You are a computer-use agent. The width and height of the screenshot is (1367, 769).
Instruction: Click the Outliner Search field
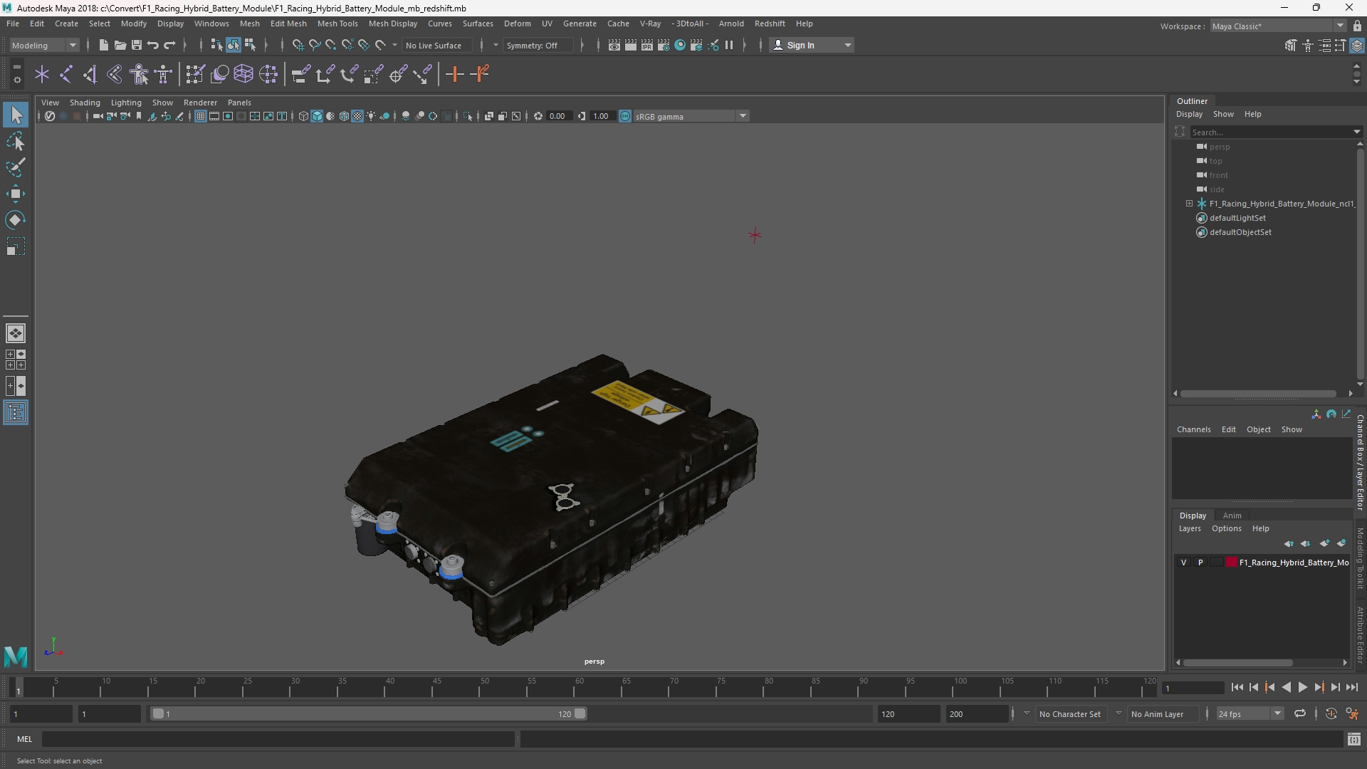pyautogui.click(x=1270, y=132)
